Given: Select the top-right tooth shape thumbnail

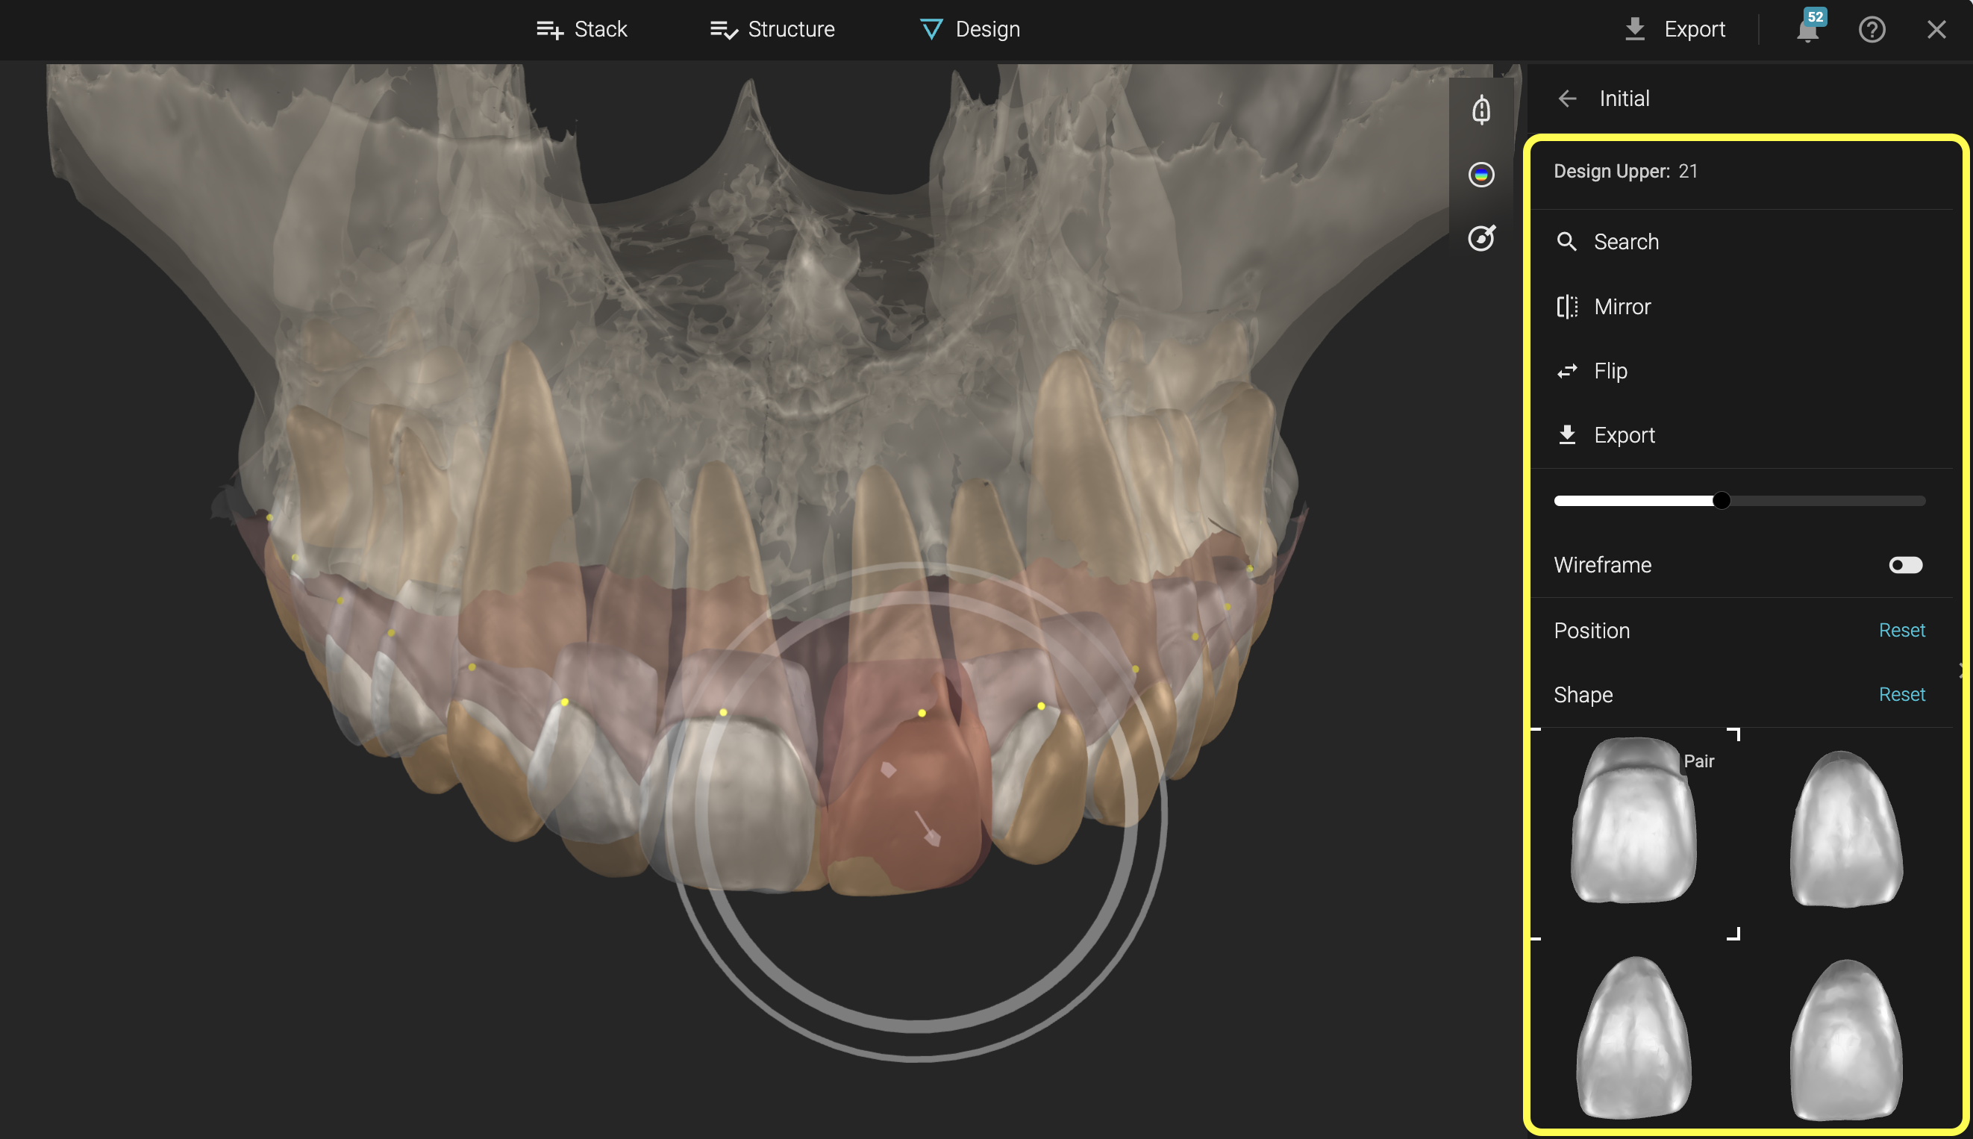Looking at the screenshot, I should [1845, 829].
